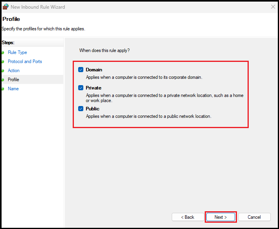Cancel the inbound rule wizard
Image resolution: width=279 pixels, height=229 pixels.
click(254, 217)
